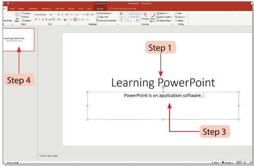Open the Text Direction dropdown
Viewport: 254px width, 166px height.
[x=104, y=13]
